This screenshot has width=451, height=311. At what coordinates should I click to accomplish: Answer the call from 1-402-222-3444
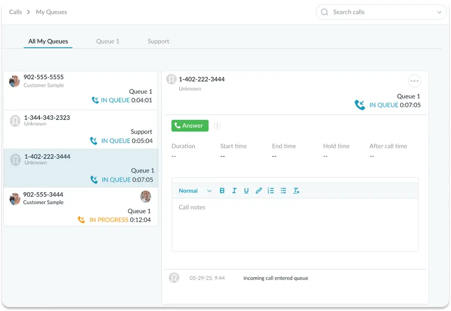pyautogui.click(x=190, y=126)
